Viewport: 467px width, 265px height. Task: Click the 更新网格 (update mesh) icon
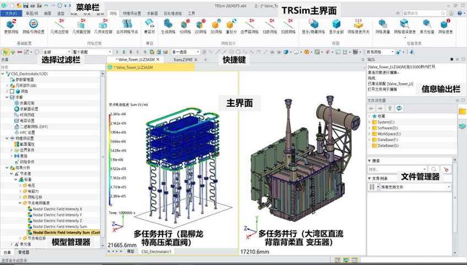pos(10,24)
